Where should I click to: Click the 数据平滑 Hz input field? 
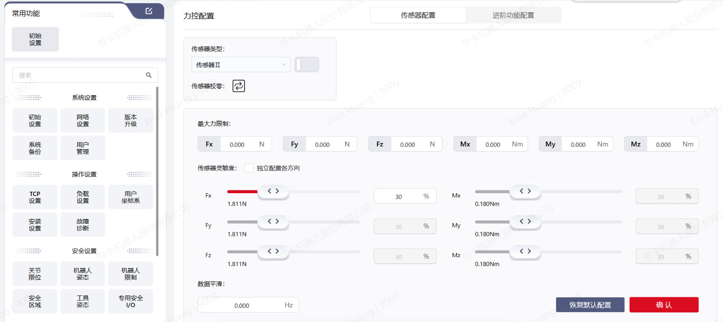tap(242, 305)
